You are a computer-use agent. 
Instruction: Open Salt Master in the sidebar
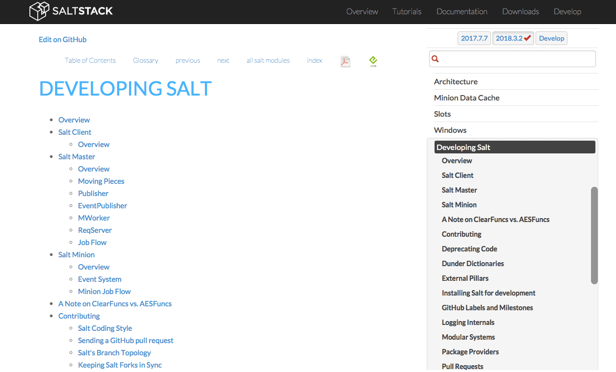(x=459, y=190)
